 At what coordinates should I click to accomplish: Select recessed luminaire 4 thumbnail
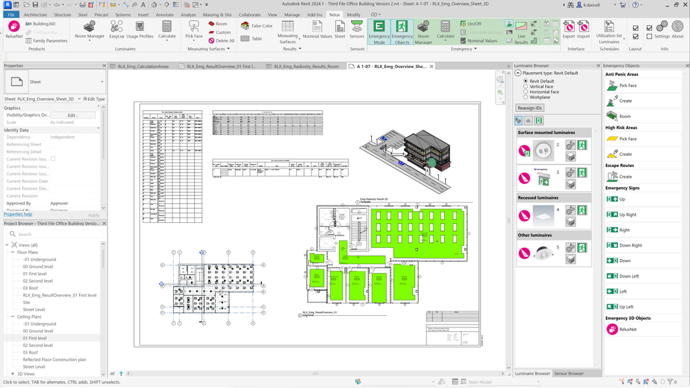coord(542,215)
